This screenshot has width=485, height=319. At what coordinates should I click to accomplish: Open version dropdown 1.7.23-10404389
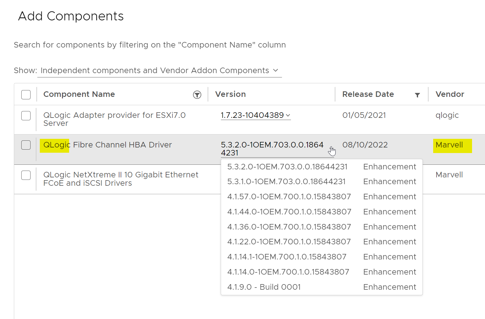click(255, 115)
